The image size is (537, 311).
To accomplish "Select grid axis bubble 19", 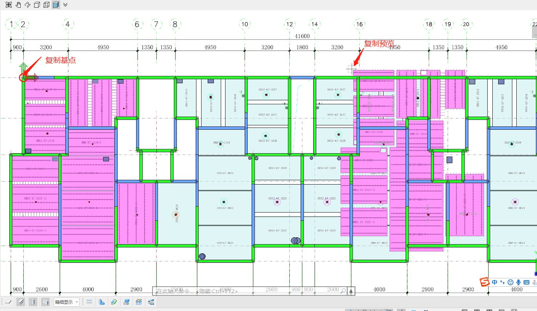I will (448, 24).
